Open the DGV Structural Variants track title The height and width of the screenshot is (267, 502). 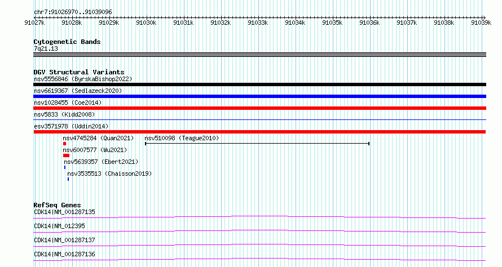79,72
